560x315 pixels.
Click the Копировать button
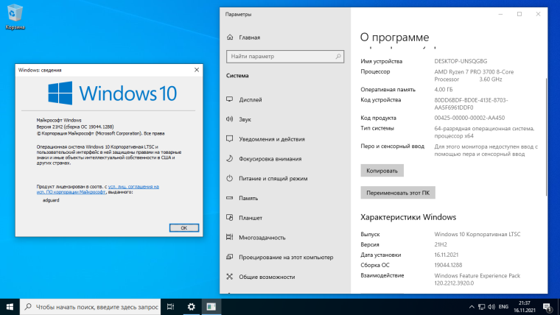[382, 170]
